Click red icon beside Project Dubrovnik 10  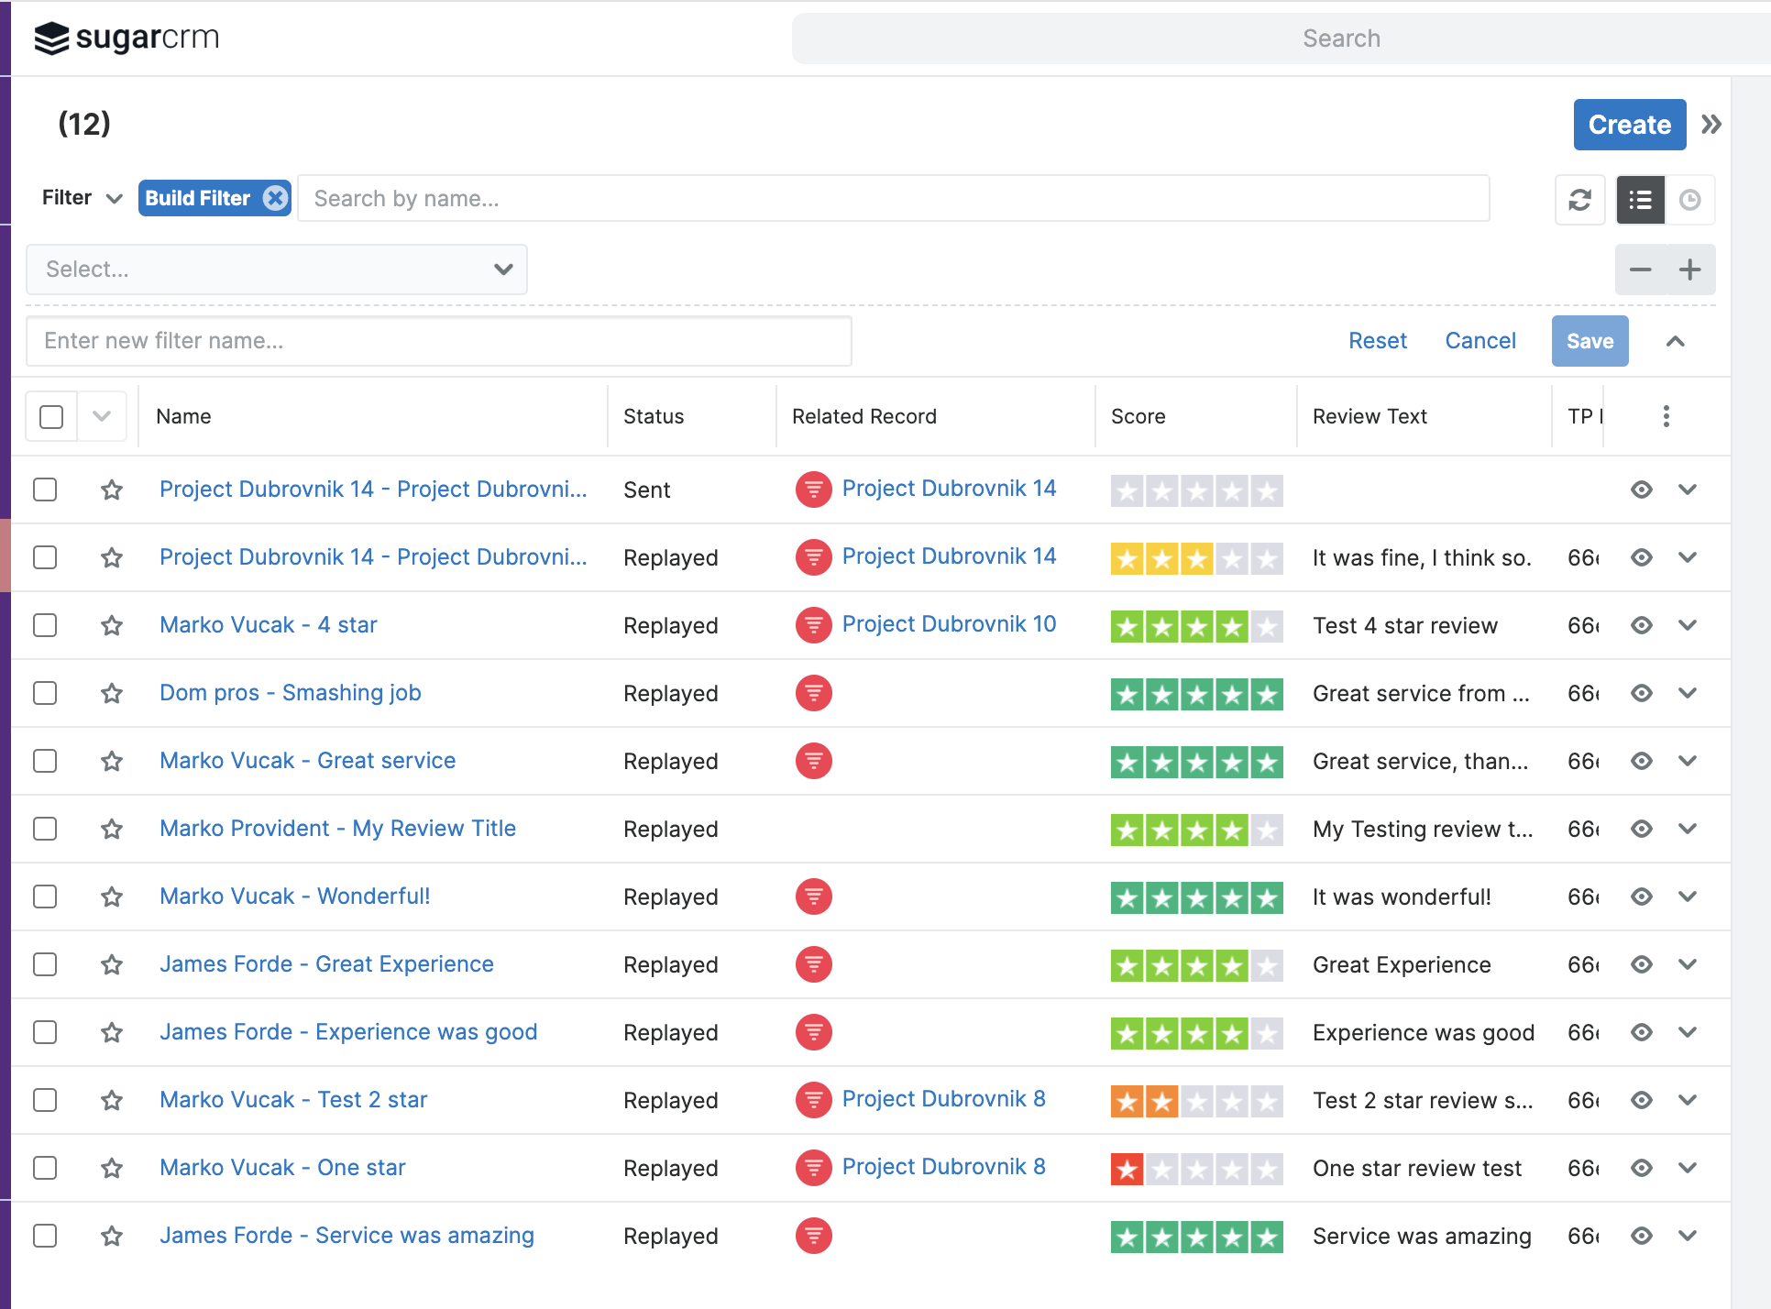click(x=813, y=625)
